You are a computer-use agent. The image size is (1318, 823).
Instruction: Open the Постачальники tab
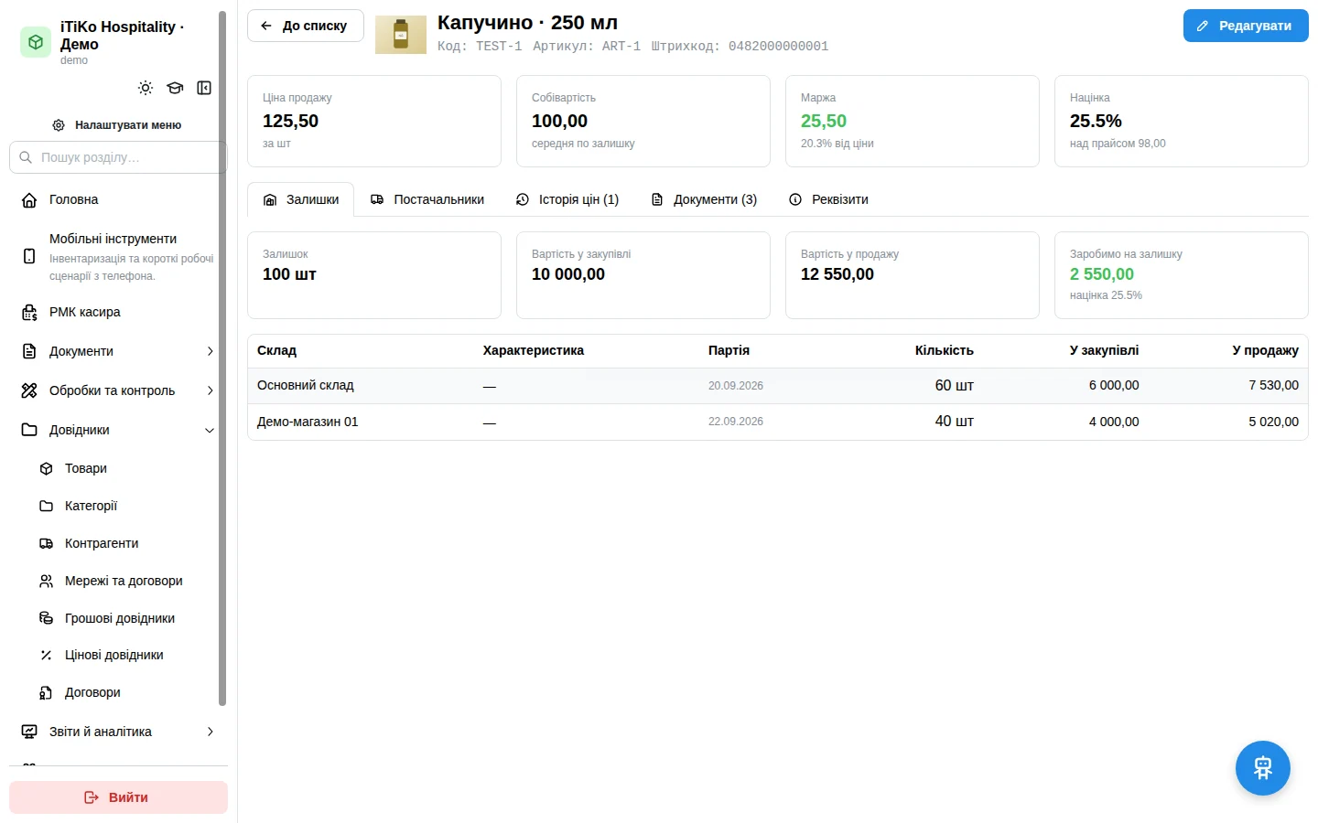tap(427, 199)
